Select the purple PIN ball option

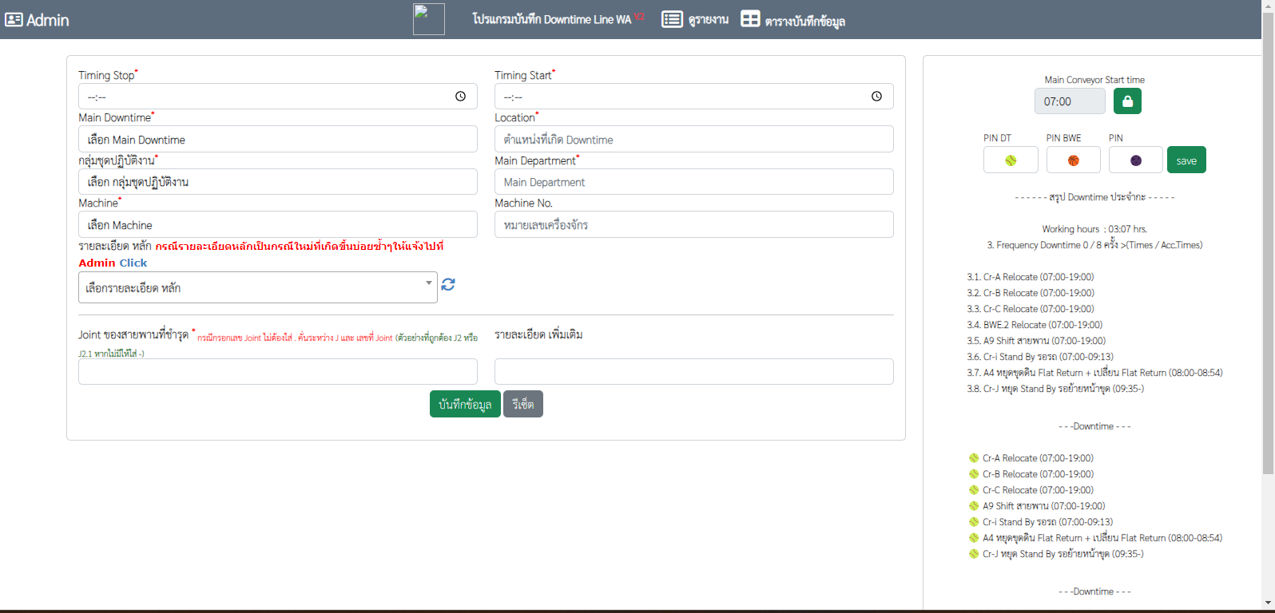1135,160
